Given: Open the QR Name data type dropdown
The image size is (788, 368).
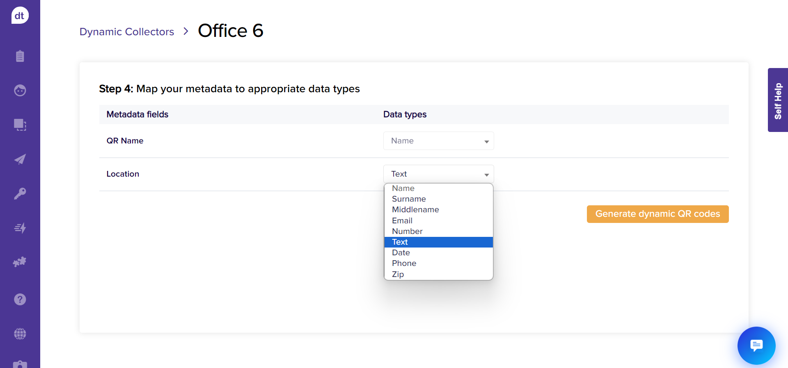Looking at the screenshot, I should click(x=438, y=141).
